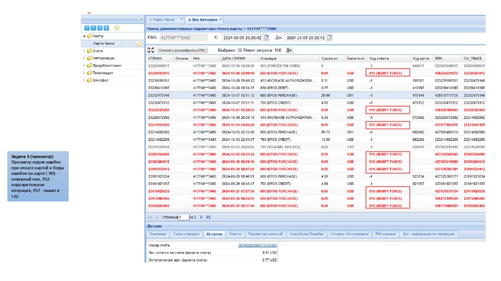The width and height of the screenshot is (501, 281).
Task: Click the expand fullscreen grid icon
Action: (x=151, y=50)
